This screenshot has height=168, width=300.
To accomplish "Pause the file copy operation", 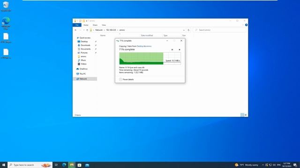I will pyautogui.click(x=172, y=49).
